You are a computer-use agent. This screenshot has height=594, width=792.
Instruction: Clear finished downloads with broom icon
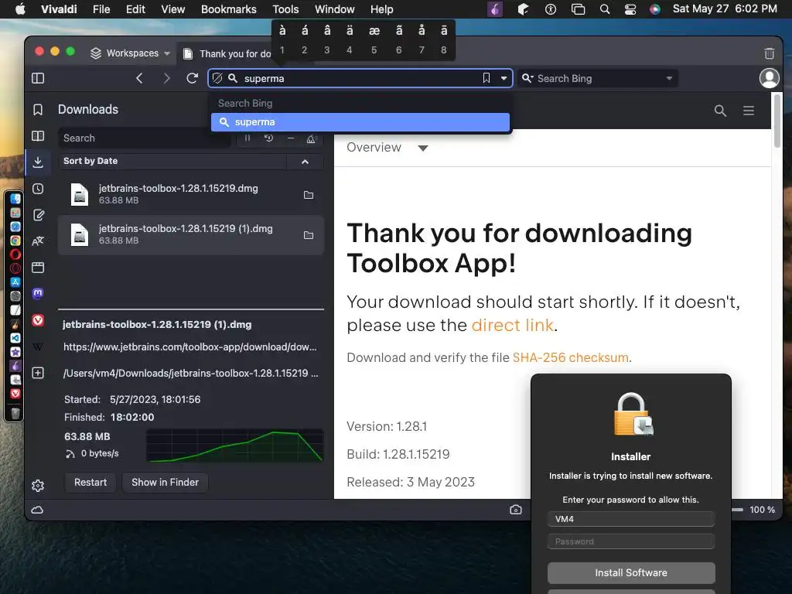click(312, 138)
